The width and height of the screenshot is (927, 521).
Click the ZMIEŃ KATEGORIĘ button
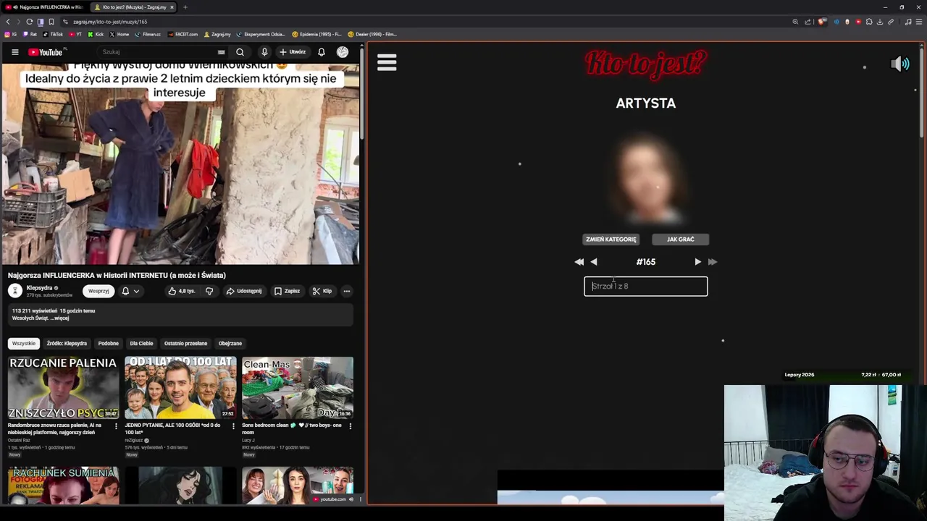(x=611, y=240)
